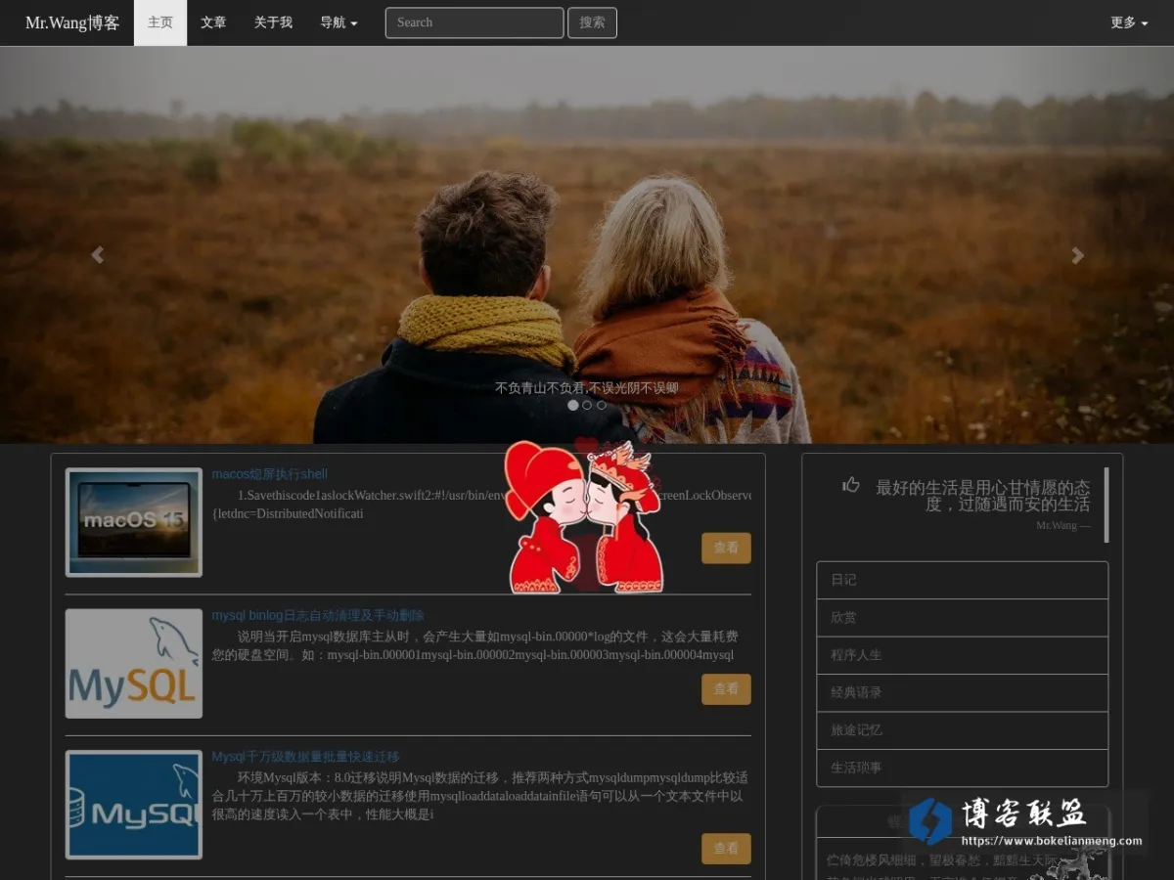This screenshot has width=1174, height=880.
Task: Click into the Search input field
Action: pyautogui.click(x=474, y=22)
